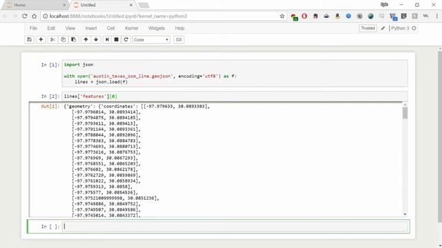Click the Amazon extension icon
This screenshot has width=442, height=248.
pyautogui.click(x=338, y=16)
